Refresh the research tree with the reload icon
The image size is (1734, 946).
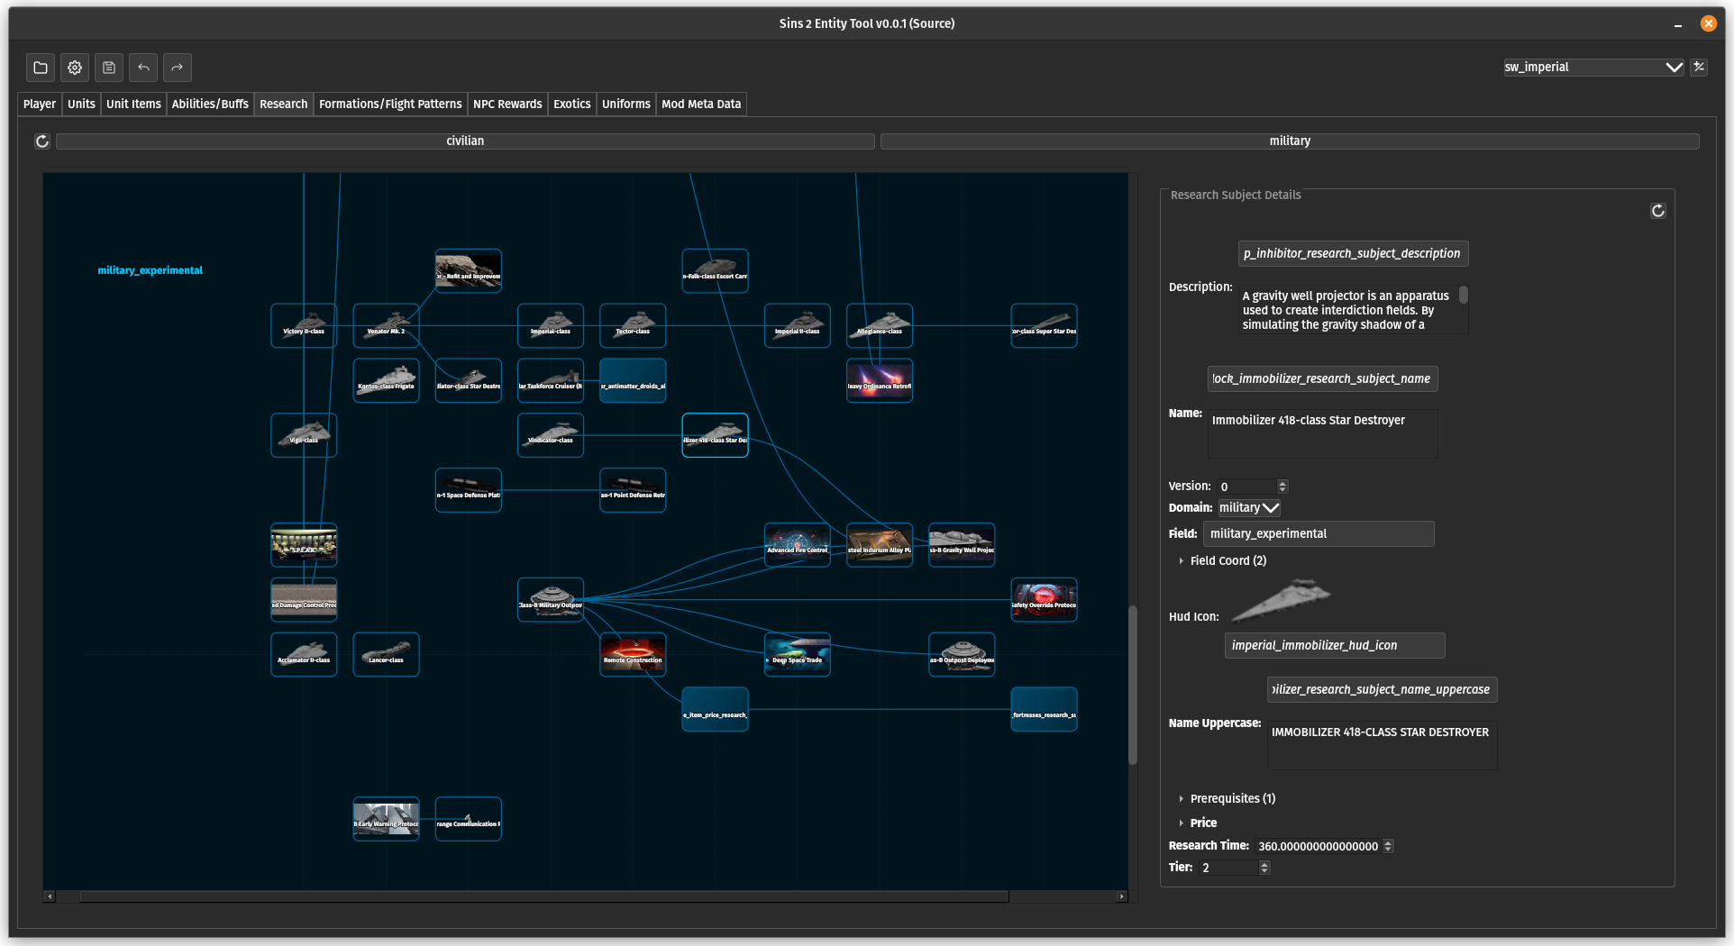pos(41,141)
